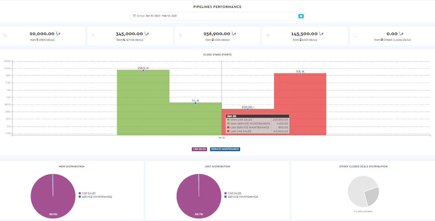The image size is (435, 221).
Task: Click CAR SALES legend in Won Distribution
Action: pyautogui.click(x=87, y=193)
